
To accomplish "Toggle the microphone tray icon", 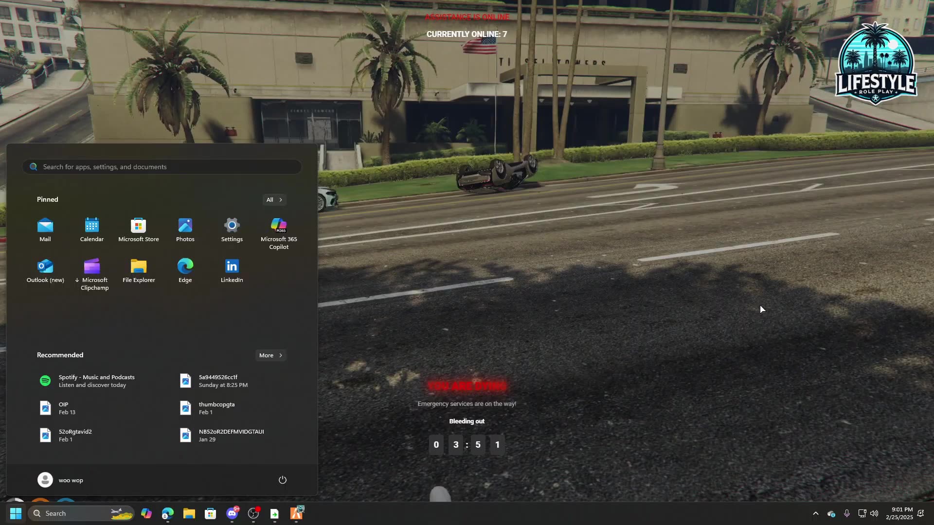I will pos(847,513).
